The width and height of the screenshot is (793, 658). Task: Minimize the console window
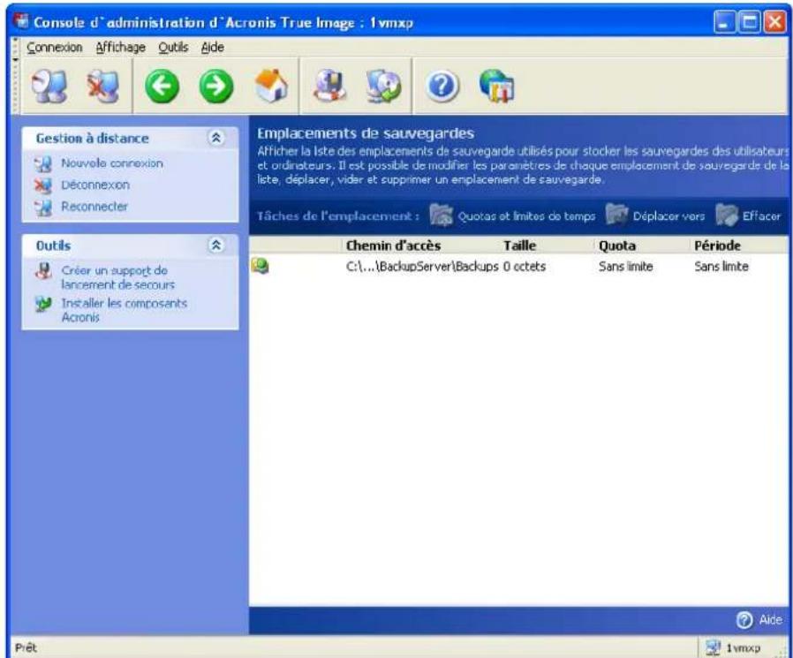(724, 22)
